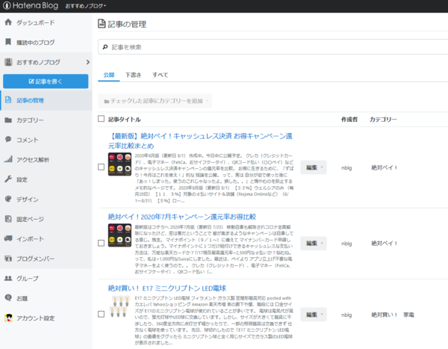Check the E17 ミニクリプトン LED電球 article checkbox
Viewport: 448px width, 349px height.
pos(101,314)
